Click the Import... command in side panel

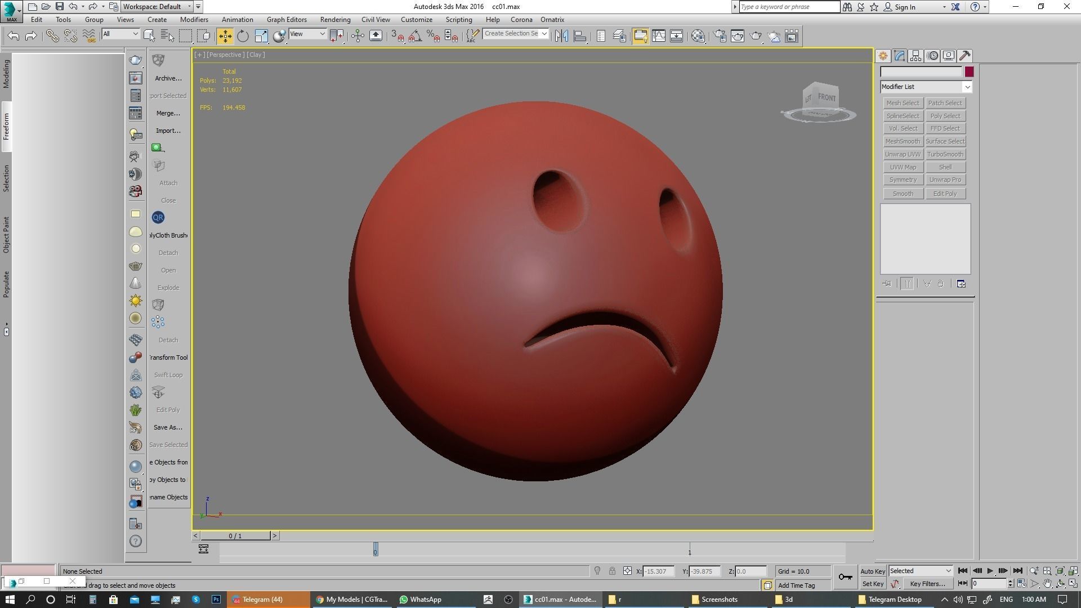[x=168, y=131]
